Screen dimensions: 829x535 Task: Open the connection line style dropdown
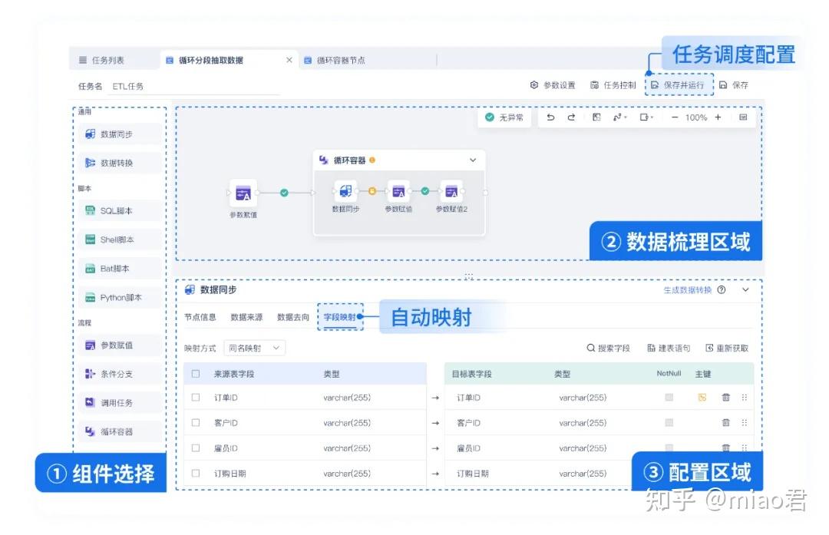coord(619,117)
